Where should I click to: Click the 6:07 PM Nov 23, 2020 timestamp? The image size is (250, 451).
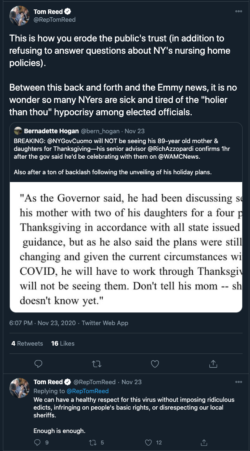tap(42, 323)
